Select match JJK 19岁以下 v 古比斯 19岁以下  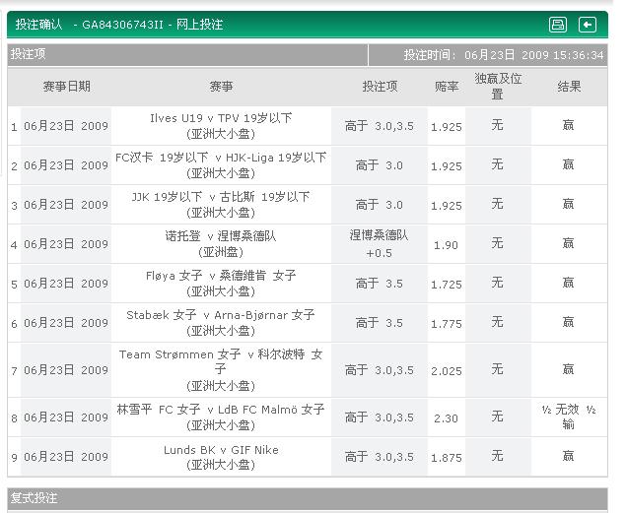pyautogui.click(x=221, y=197)
